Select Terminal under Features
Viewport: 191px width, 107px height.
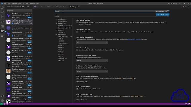coord(62,32)
